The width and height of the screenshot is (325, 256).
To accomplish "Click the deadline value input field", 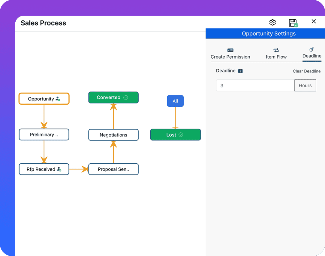I will (255, 85).
